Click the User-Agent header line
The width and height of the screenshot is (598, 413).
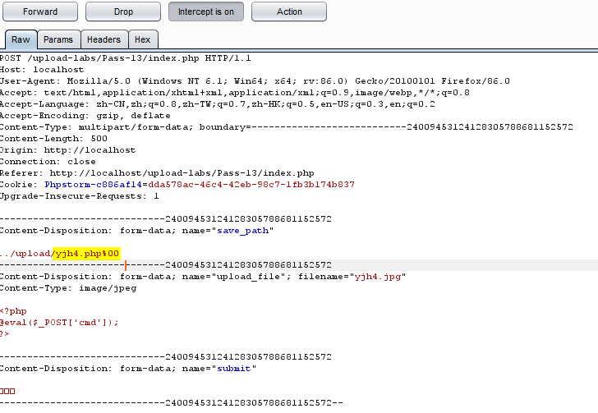255,81
